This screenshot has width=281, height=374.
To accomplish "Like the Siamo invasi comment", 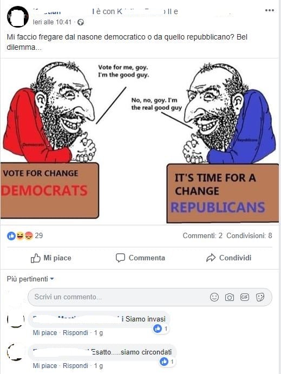I will pos(45,332).
